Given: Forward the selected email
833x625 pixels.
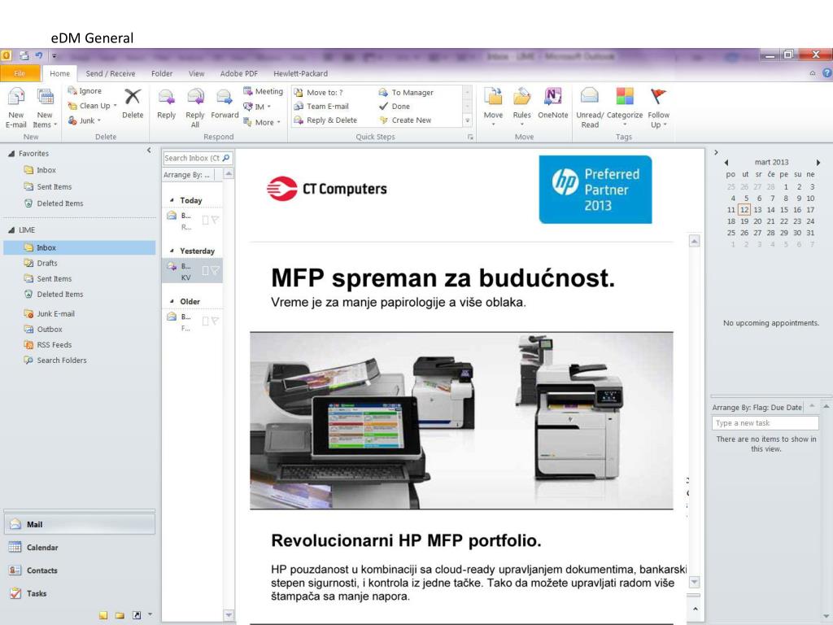Looking at the screenshot, I should (225, 103).
